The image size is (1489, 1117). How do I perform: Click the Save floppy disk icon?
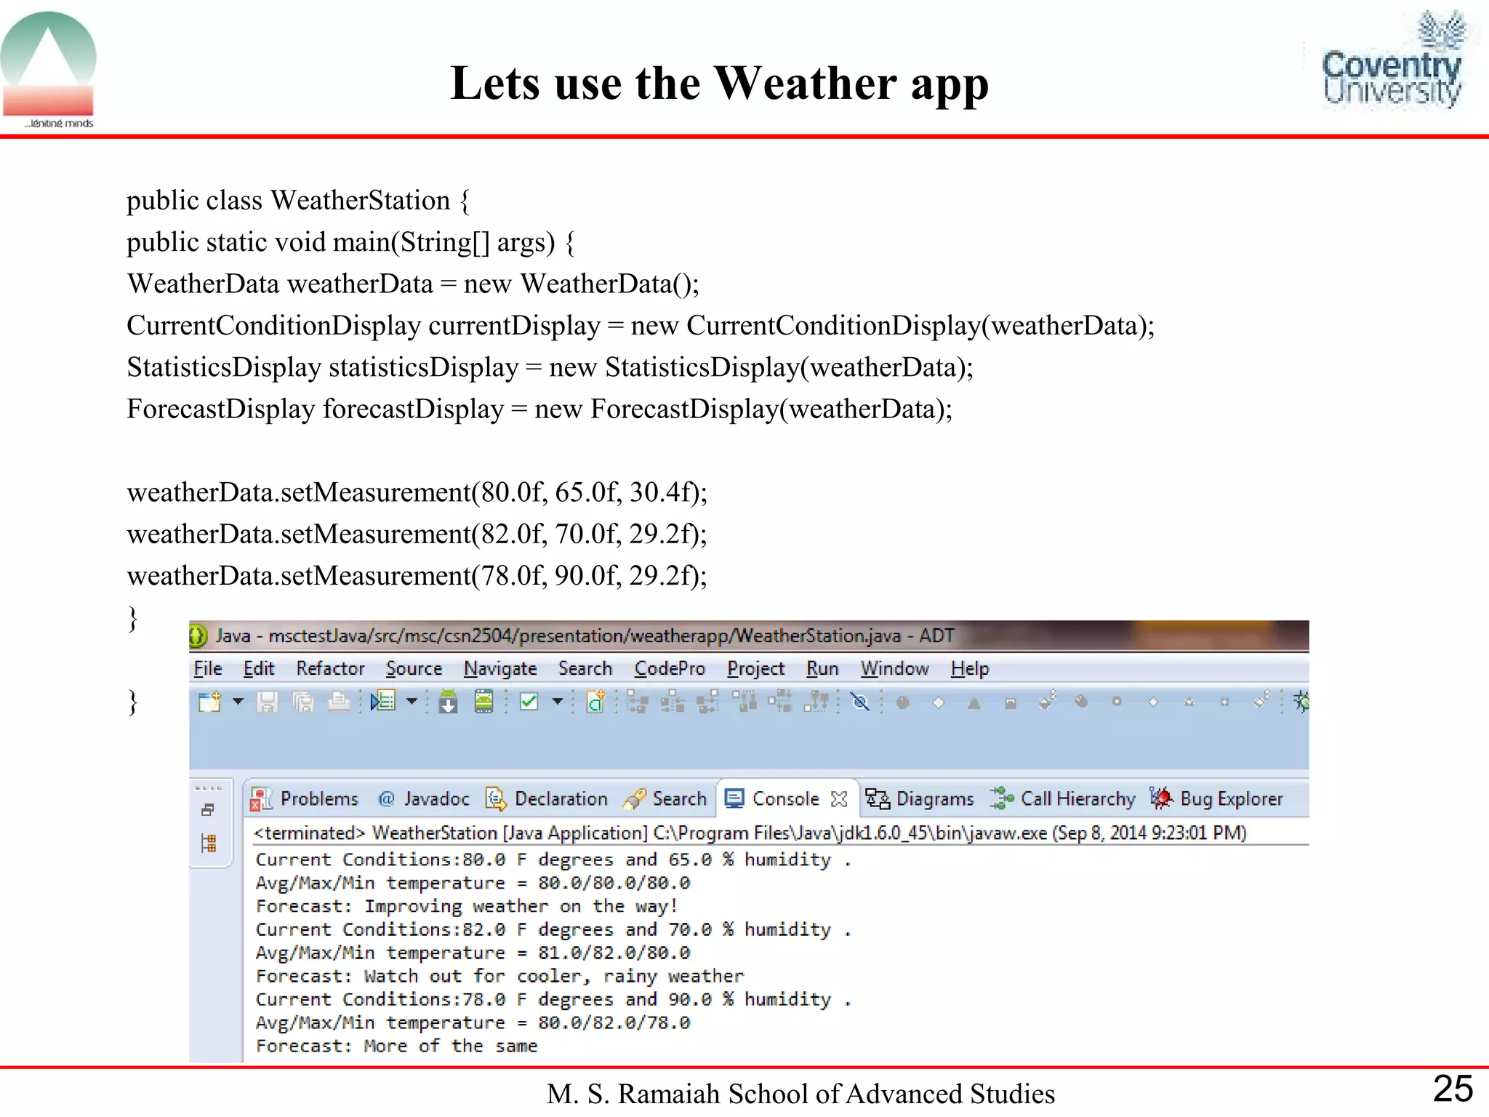[267, 702]
